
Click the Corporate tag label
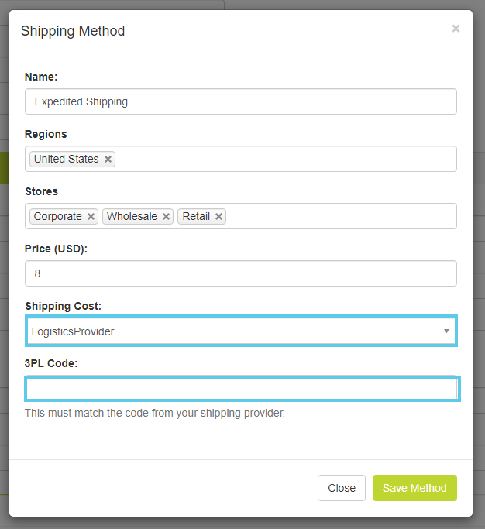pyautogui.click(x=57, y=217)
